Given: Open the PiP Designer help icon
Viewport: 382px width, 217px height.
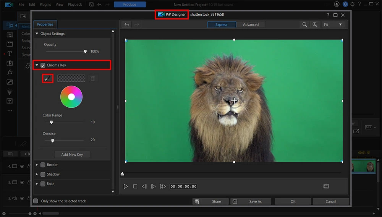Looking at the screenshot, I should [328, 15].
